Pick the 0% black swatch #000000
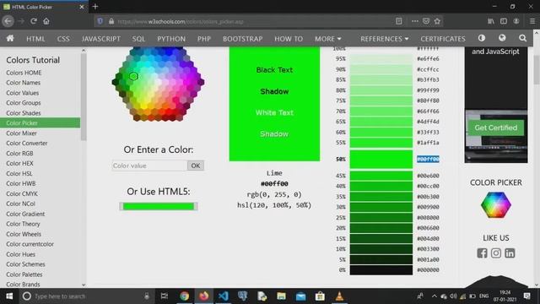This screenshot has height=304, width=540. coord(381,270)
